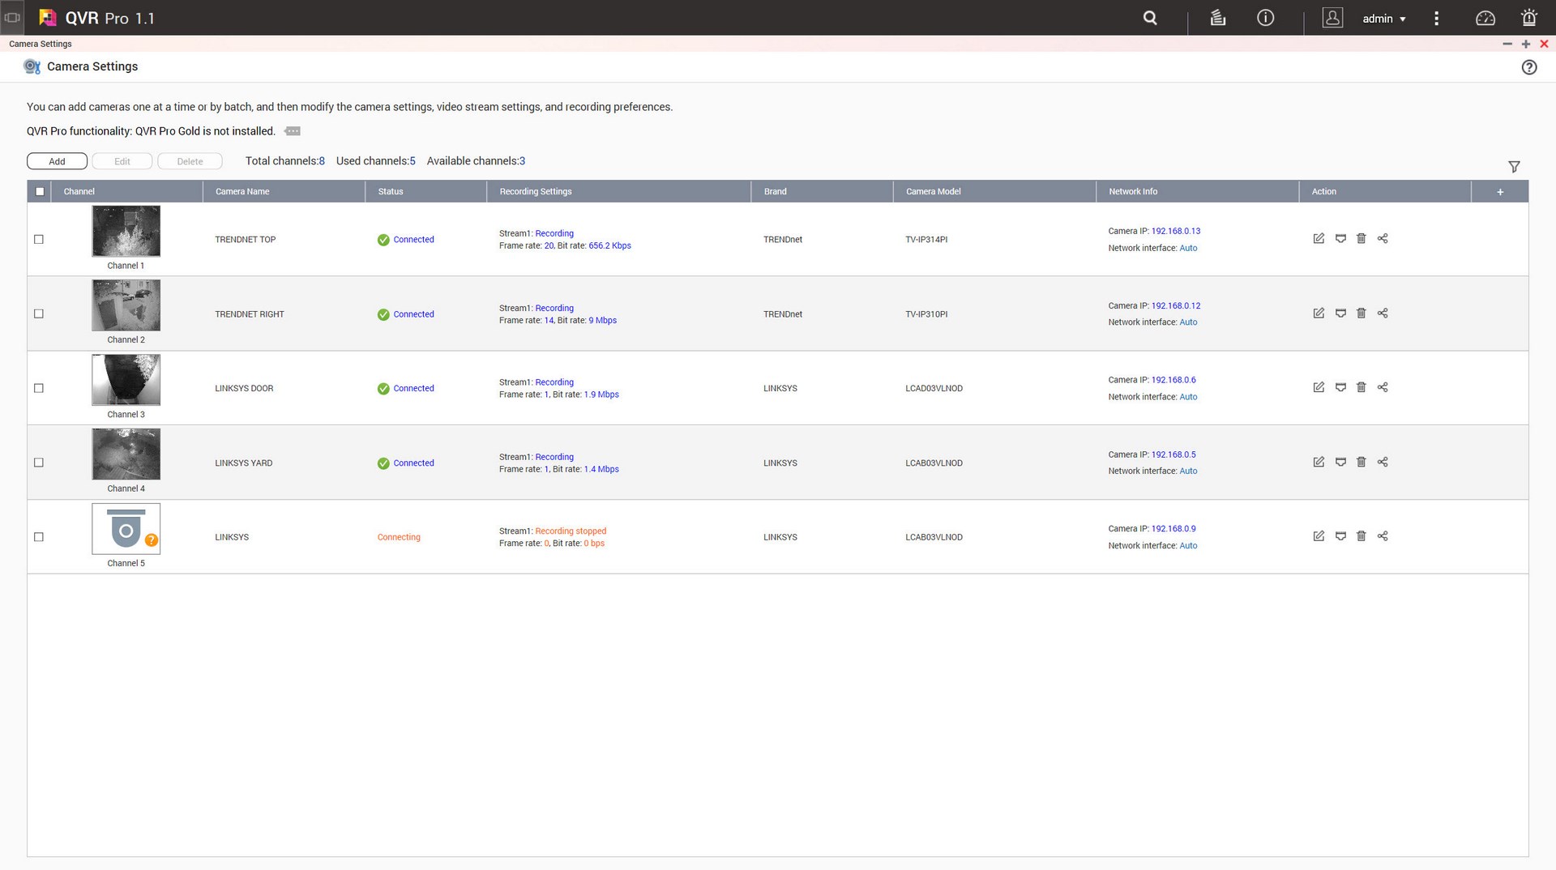Click Connected status for LINKSYS DOOR
Viewport: 1556px width, 870px height.
(x=406, y=388)
